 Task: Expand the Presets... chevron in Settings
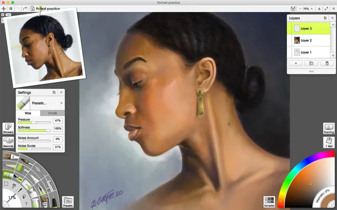[61, 103]
